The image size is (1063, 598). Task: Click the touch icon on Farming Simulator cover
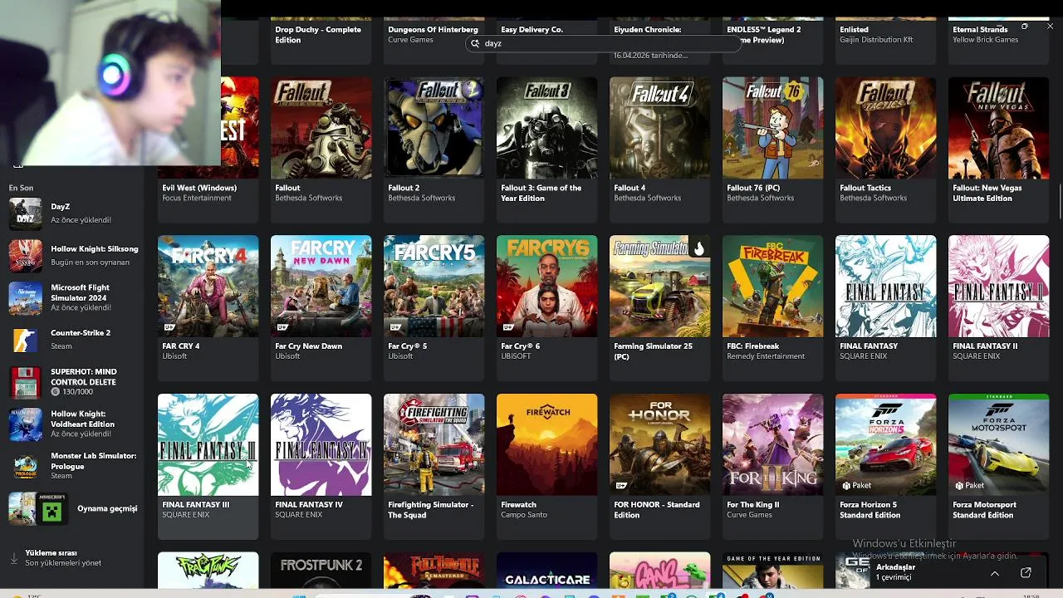tap(699, 248)
